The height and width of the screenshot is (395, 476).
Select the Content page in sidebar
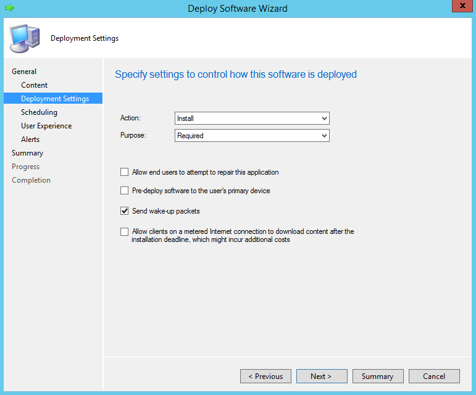[x=34, y=85]
